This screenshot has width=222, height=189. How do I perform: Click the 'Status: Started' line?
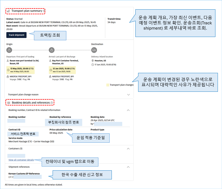point(14,19)
